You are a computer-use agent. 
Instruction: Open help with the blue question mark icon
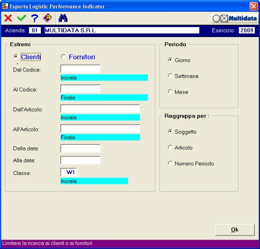pos(34,18)
